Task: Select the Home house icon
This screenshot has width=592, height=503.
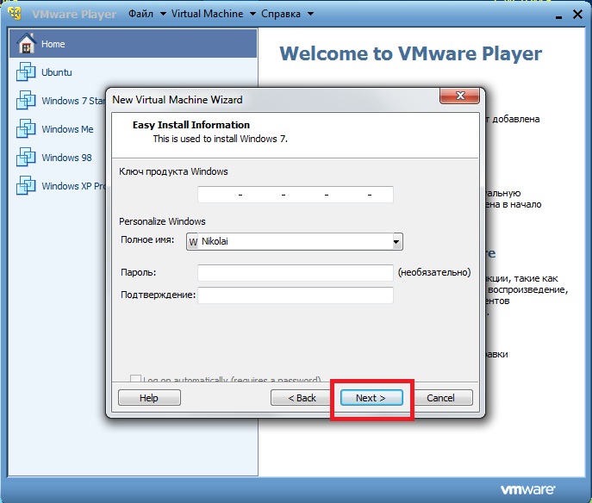Action: (26, 43)
